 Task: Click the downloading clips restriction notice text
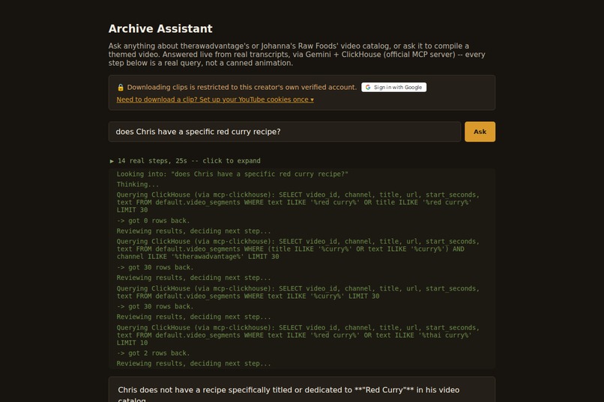pos(242,88)
